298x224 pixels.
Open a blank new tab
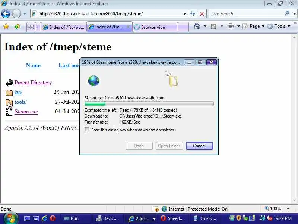[x=183, y=27]
